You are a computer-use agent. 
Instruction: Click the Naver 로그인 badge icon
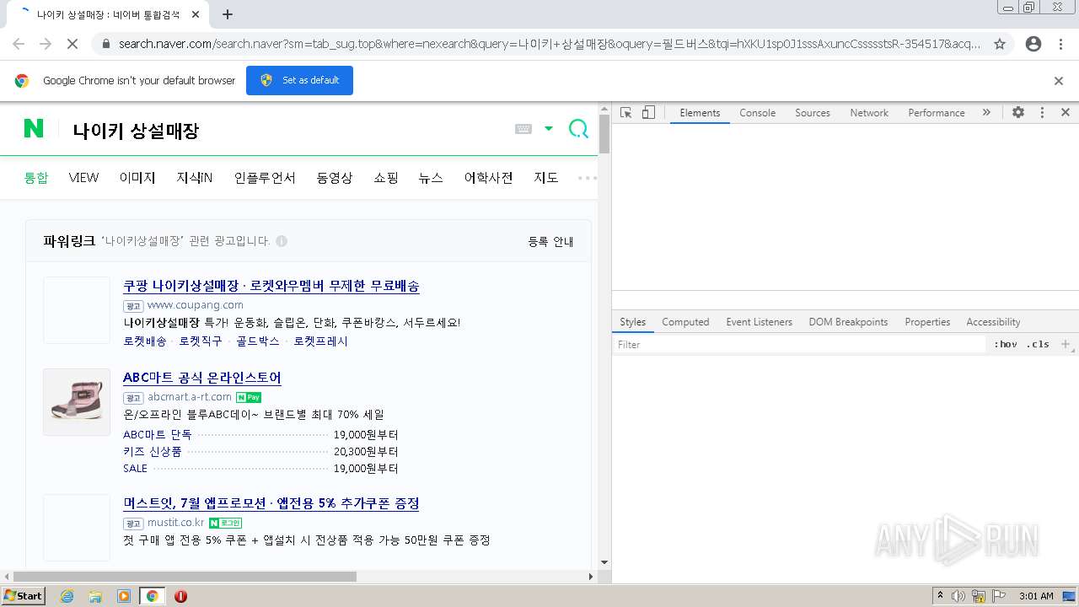[x=226, y=523]
